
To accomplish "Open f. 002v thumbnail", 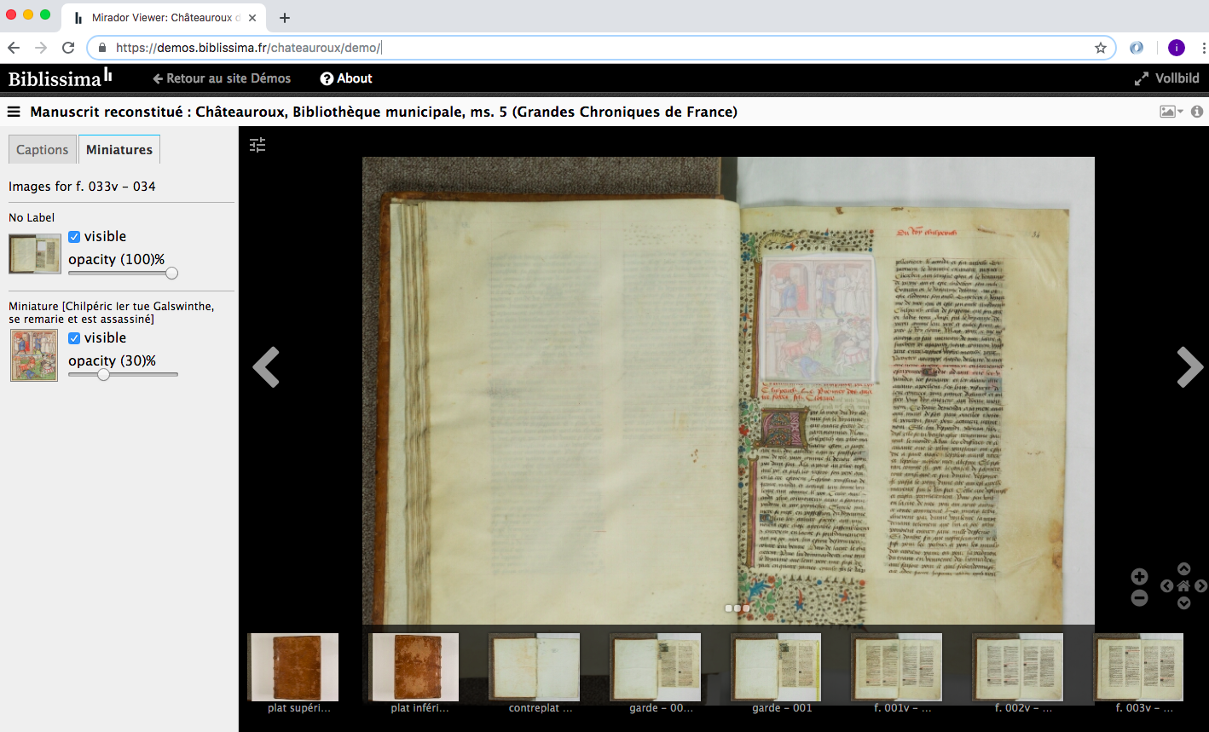I will (x=1018, y=667).
